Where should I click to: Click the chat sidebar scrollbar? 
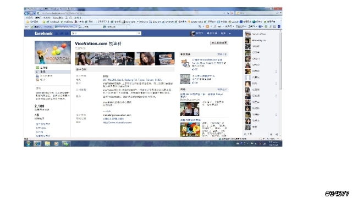[x=280, y=61]
